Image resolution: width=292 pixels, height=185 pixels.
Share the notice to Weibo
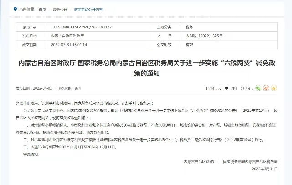click(266, 88)
